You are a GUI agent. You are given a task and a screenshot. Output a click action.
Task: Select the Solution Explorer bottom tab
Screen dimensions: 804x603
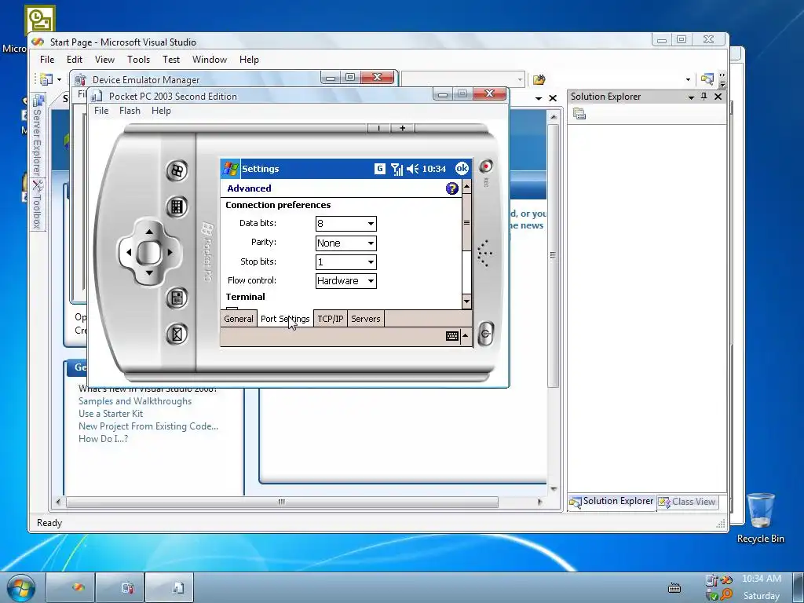point(612,502)
